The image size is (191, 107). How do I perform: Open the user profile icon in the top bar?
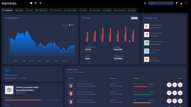coord(181,3)
